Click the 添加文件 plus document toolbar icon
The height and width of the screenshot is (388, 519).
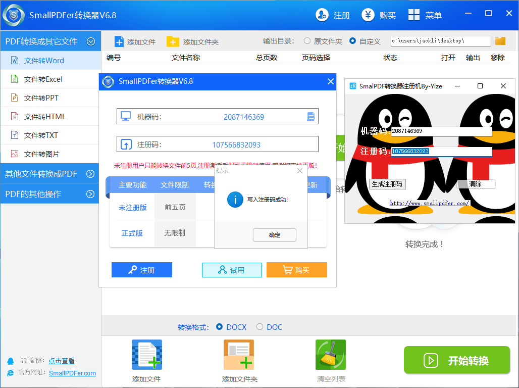(x=119, y=41)
